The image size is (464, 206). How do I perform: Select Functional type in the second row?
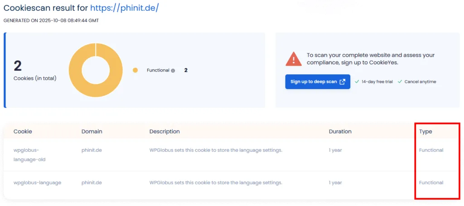(x=431, y=182)
